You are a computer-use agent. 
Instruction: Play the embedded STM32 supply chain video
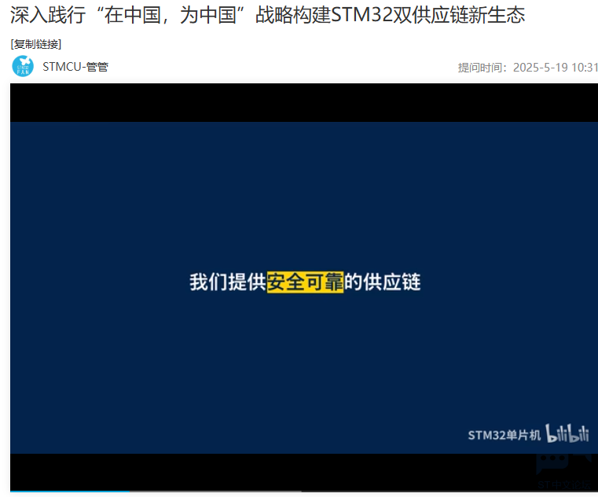tap(304, 287)
